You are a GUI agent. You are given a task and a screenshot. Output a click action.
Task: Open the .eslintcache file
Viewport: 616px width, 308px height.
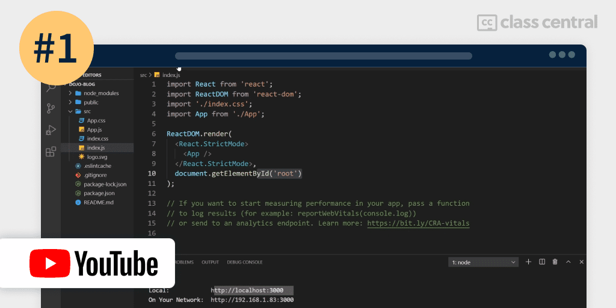pyautogui.click(x=97, y=166)
